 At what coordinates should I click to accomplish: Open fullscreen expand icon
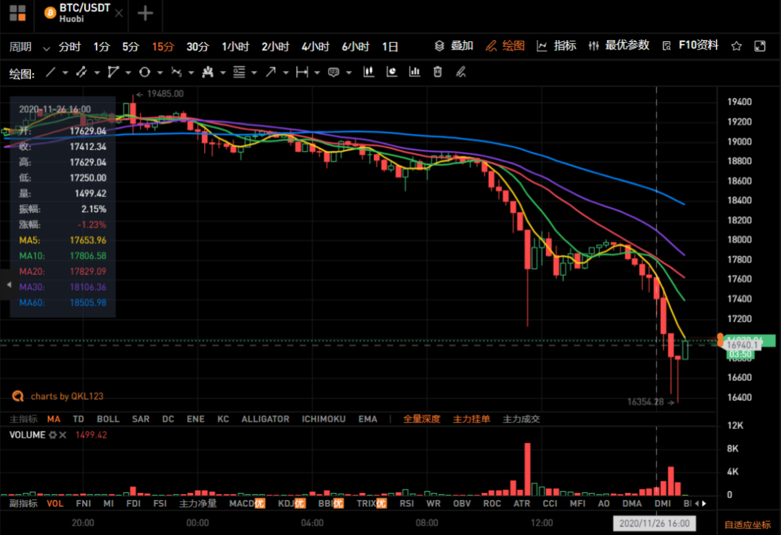(759, 47)
